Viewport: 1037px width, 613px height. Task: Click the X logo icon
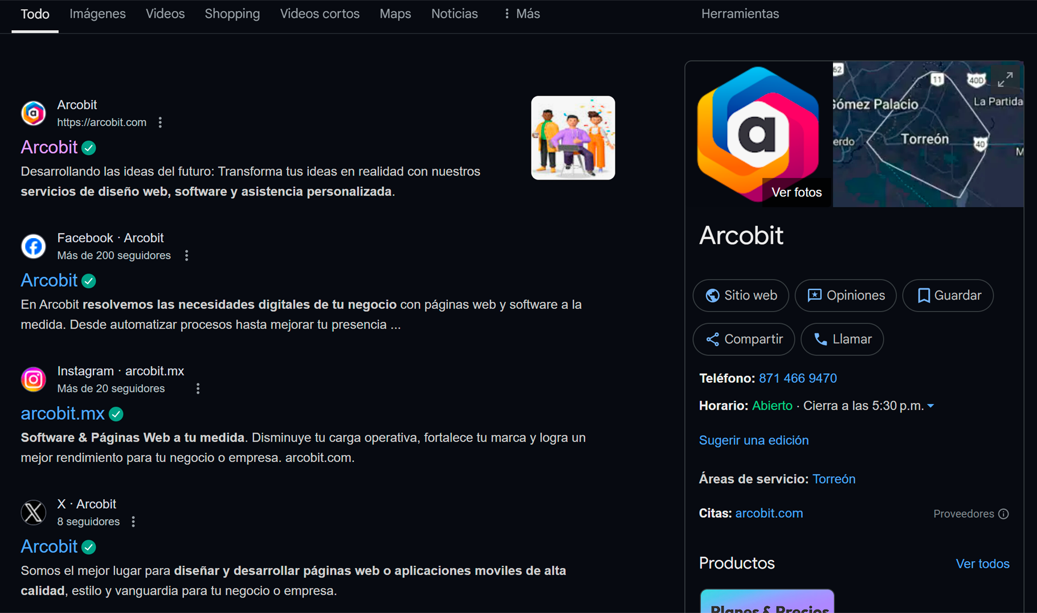[x=34, y=512]
